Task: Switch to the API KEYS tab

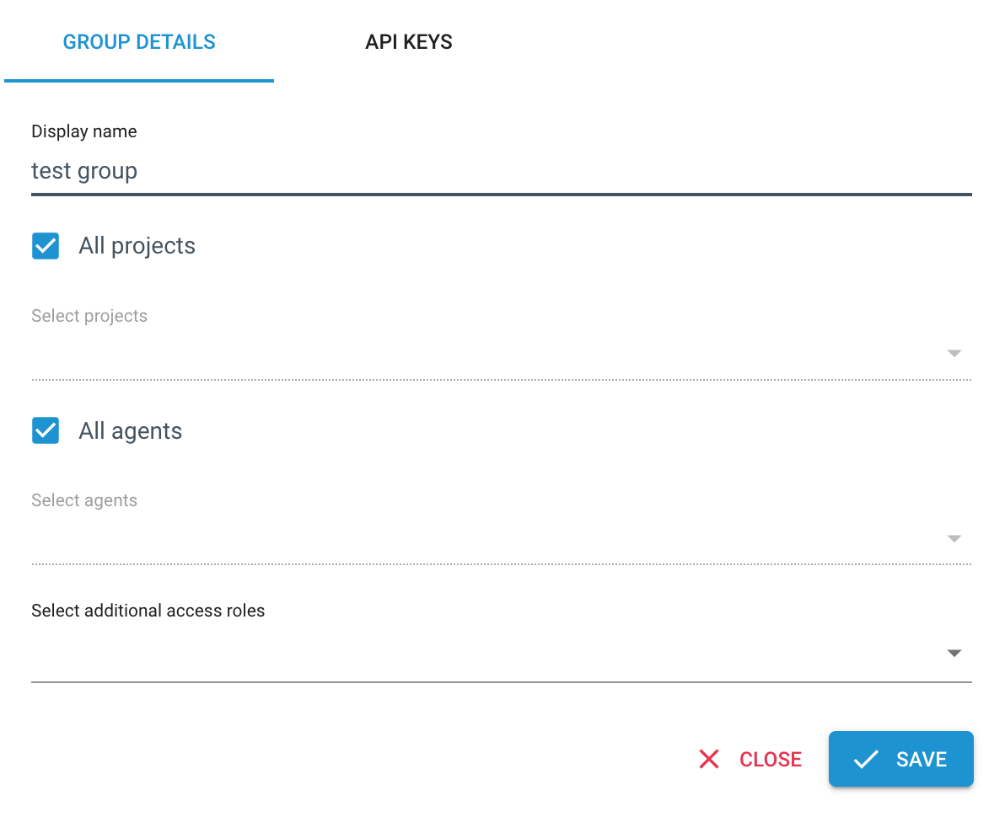Action: coord(408,41)
